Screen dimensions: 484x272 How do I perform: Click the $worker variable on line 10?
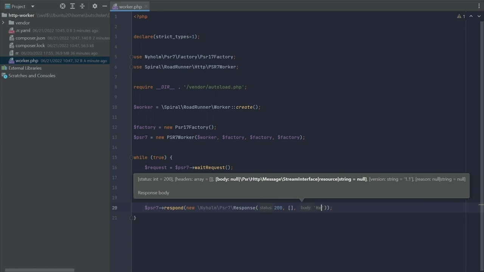[143, 107]
